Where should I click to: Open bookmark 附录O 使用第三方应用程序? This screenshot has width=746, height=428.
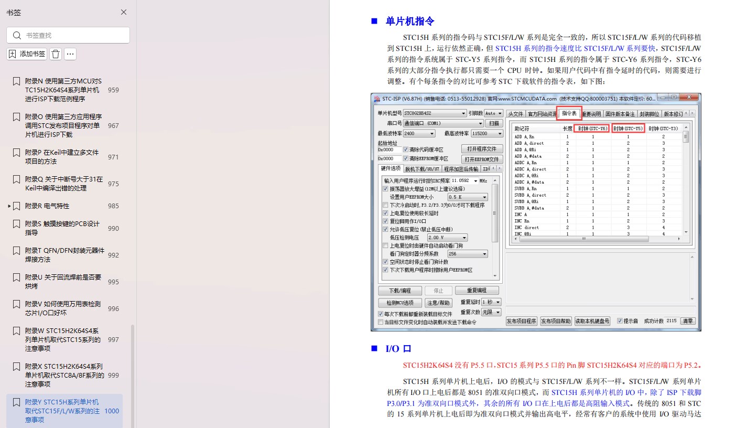coord(63,125)
